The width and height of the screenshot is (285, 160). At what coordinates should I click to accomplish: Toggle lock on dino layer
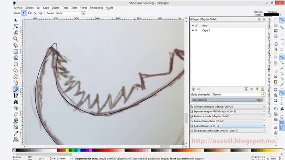click(x=196, y=26)
